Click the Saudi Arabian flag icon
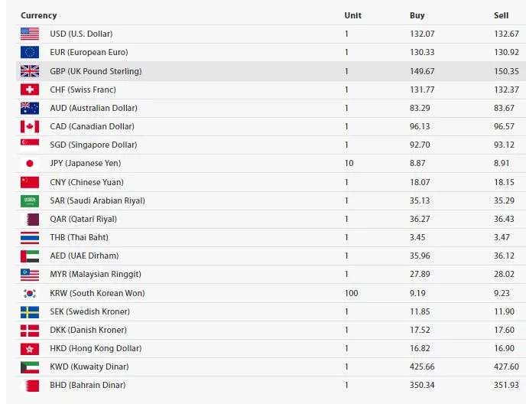Screen dimensions: 526x404 click(30, 200)
